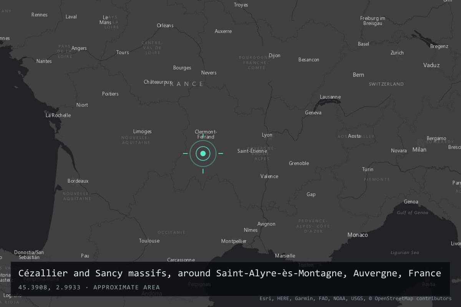The width and height of the screenshot is (461, 307).
Task: Click the La Rochelle city label
Action: tap(58, 115)
